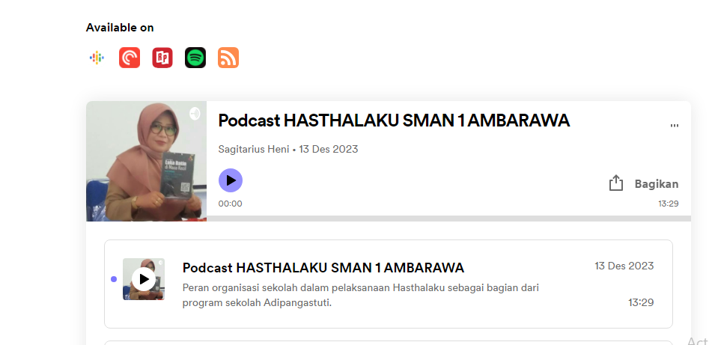Click the RadioPublic icon
Viewport: 709px width, 345px height.
coord(162,58)
